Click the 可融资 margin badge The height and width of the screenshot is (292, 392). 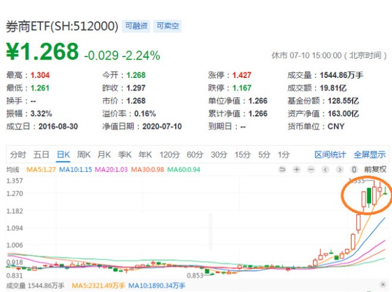coord(136,26)
